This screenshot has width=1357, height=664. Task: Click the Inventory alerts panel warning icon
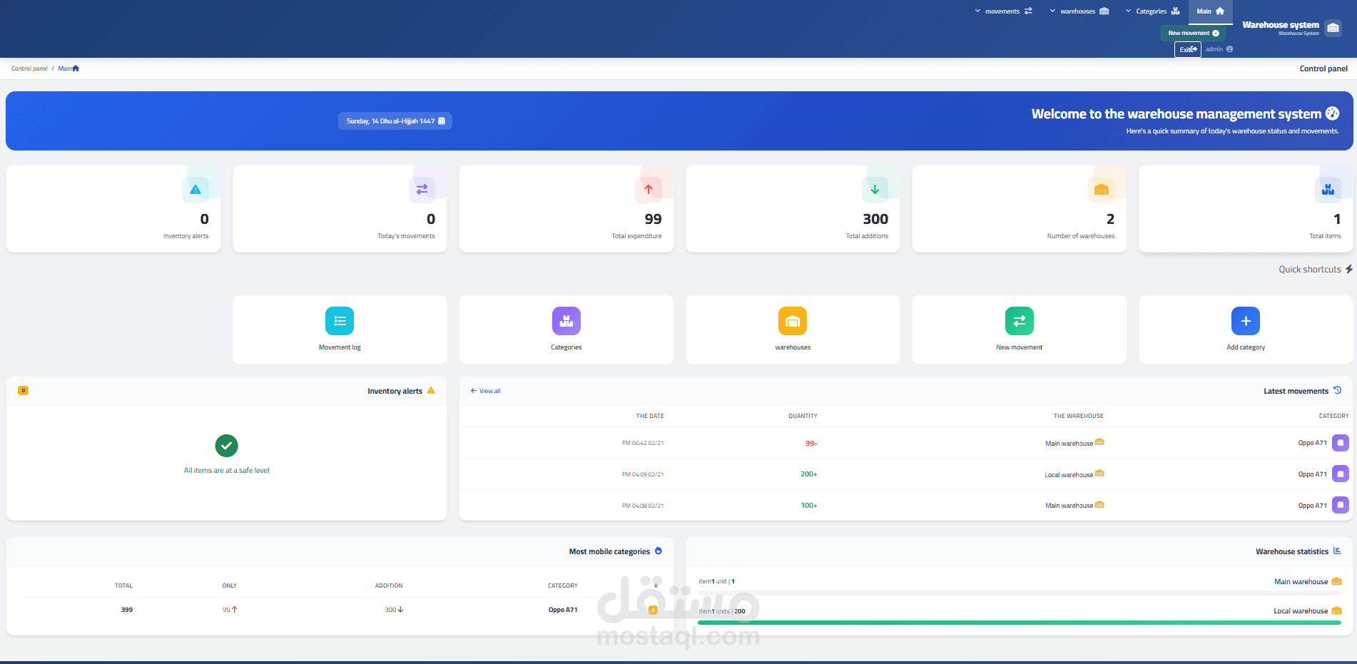pos(431,390)
